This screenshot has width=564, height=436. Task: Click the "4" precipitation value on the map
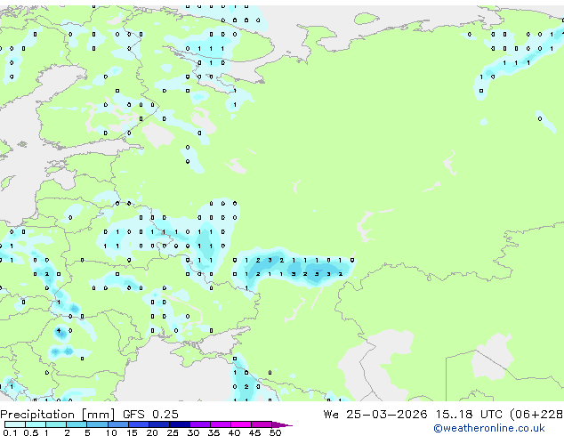point(59,330)
